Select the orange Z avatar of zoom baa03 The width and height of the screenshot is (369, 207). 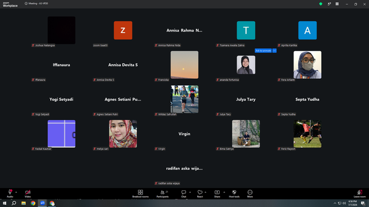(123, 30)
